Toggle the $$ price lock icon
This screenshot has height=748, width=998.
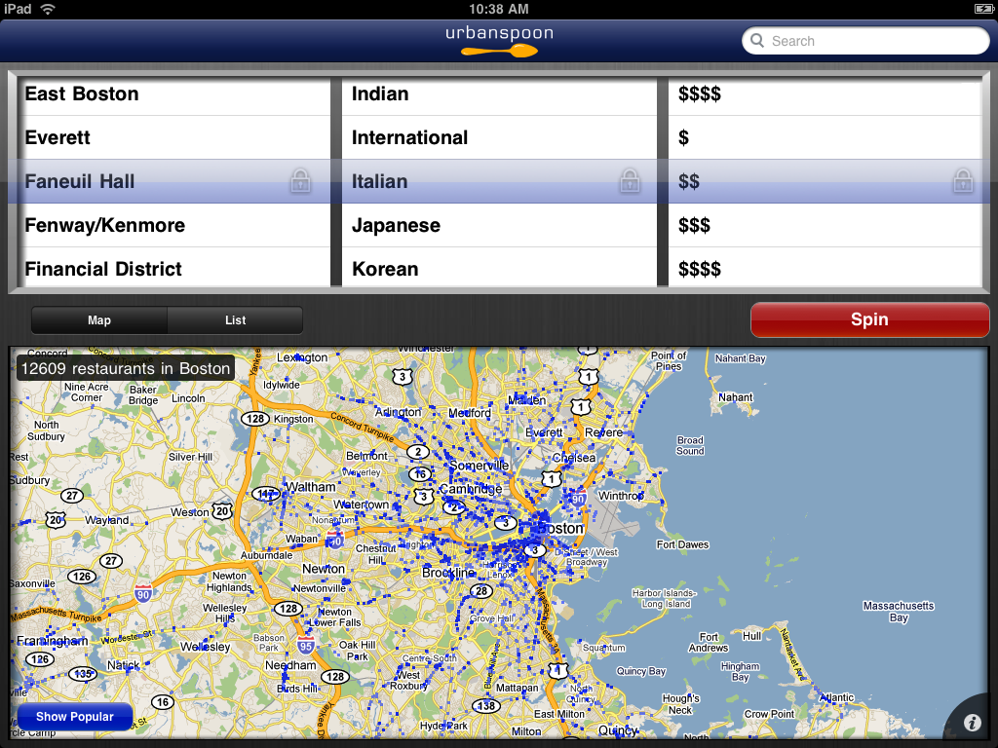(x=962, y=181)
